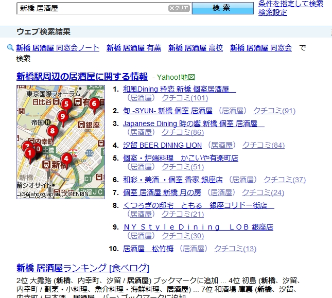Open くつろぎの邸宅 ともる 銀座コリドー街店 result
The height and width of the screenshot is (298, 332).
pos(199,205)
